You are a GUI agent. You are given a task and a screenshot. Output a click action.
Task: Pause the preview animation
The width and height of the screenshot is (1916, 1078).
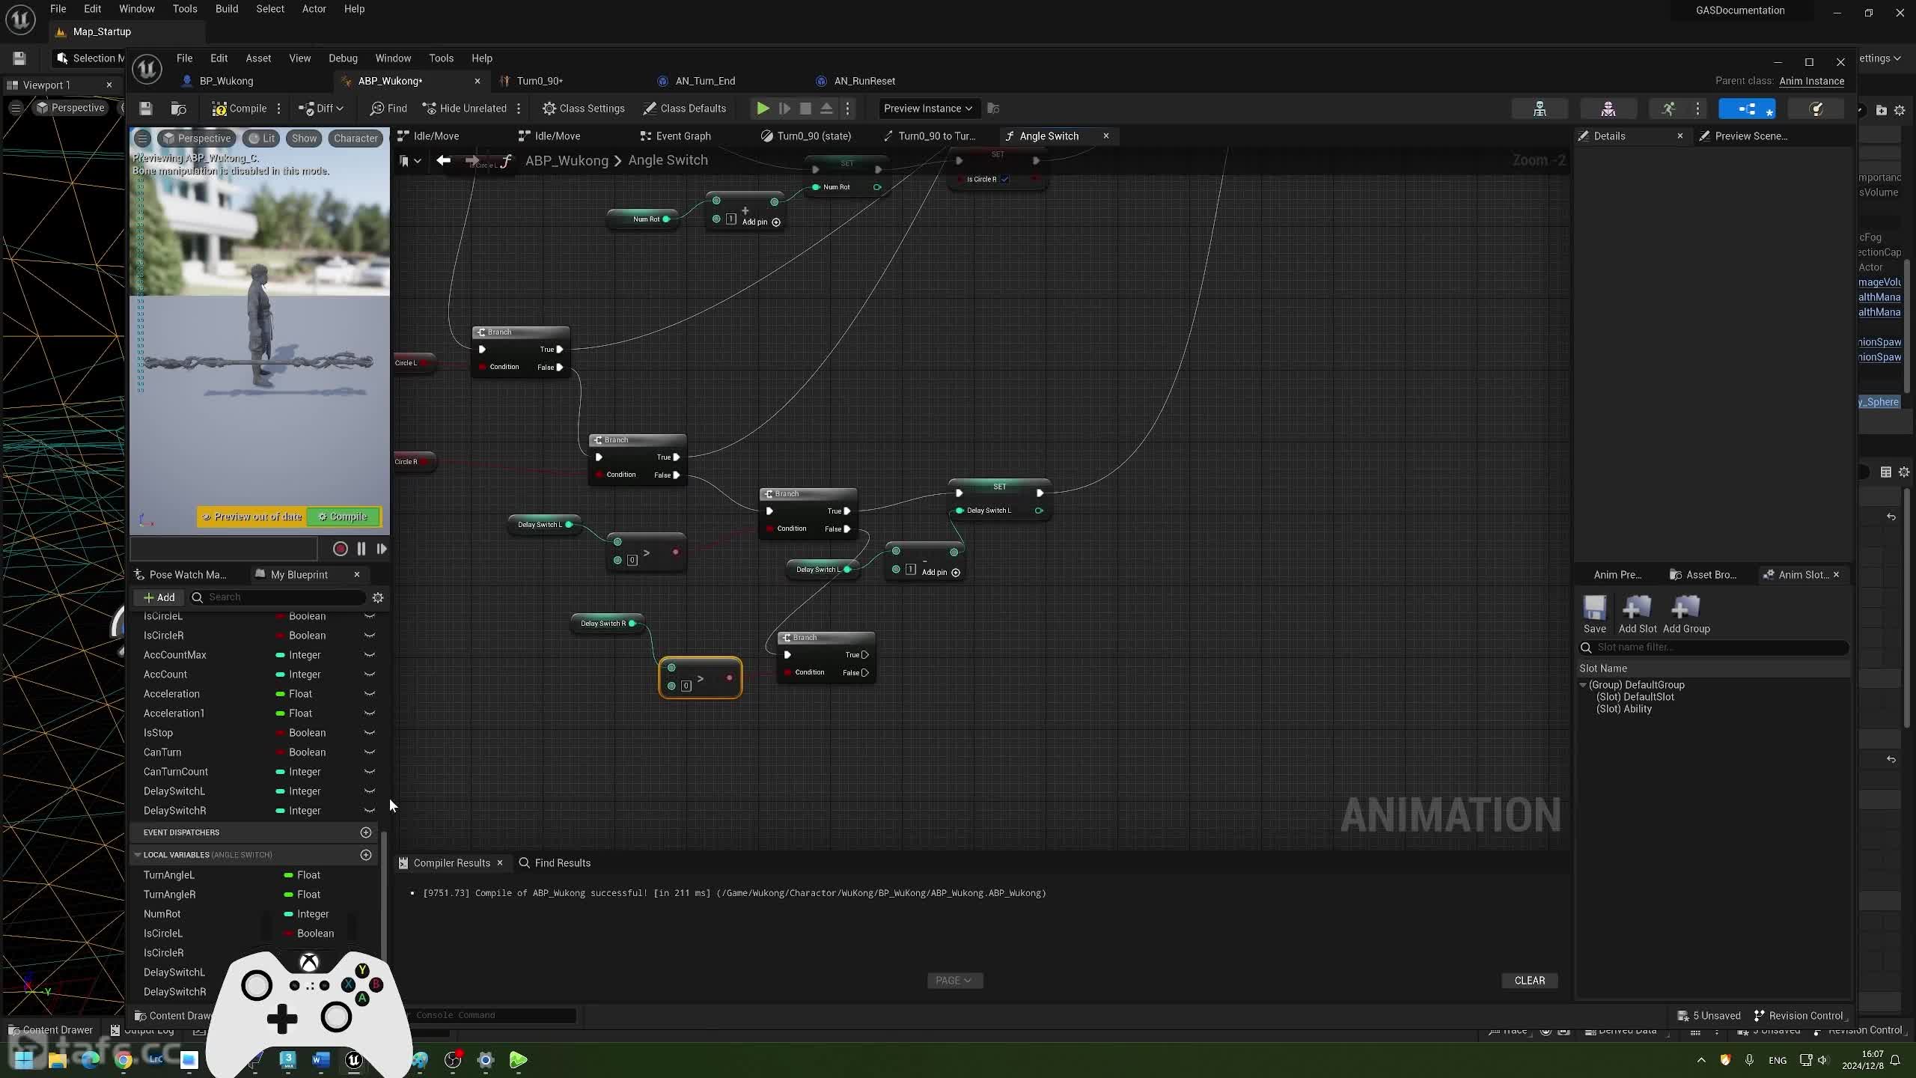tap(361, 549)
